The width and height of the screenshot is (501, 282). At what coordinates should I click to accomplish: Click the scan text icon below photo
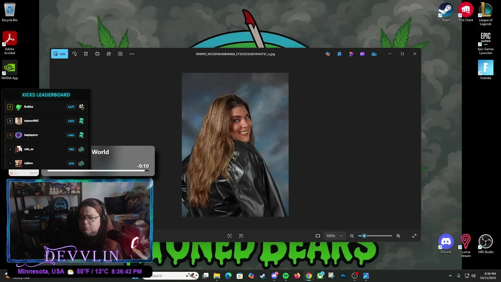pyautogui.click(x=241, y=236)
